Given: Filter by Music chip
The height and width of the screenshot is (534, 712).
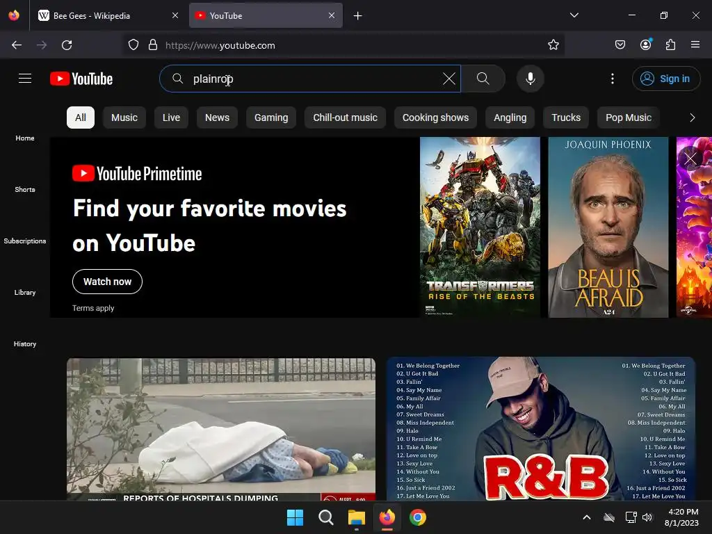Looking at the screenshot, I should 124,118.
